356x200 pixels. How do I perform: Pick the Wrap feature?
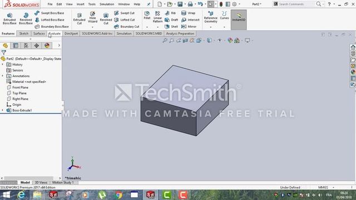(x=188, y=13)
